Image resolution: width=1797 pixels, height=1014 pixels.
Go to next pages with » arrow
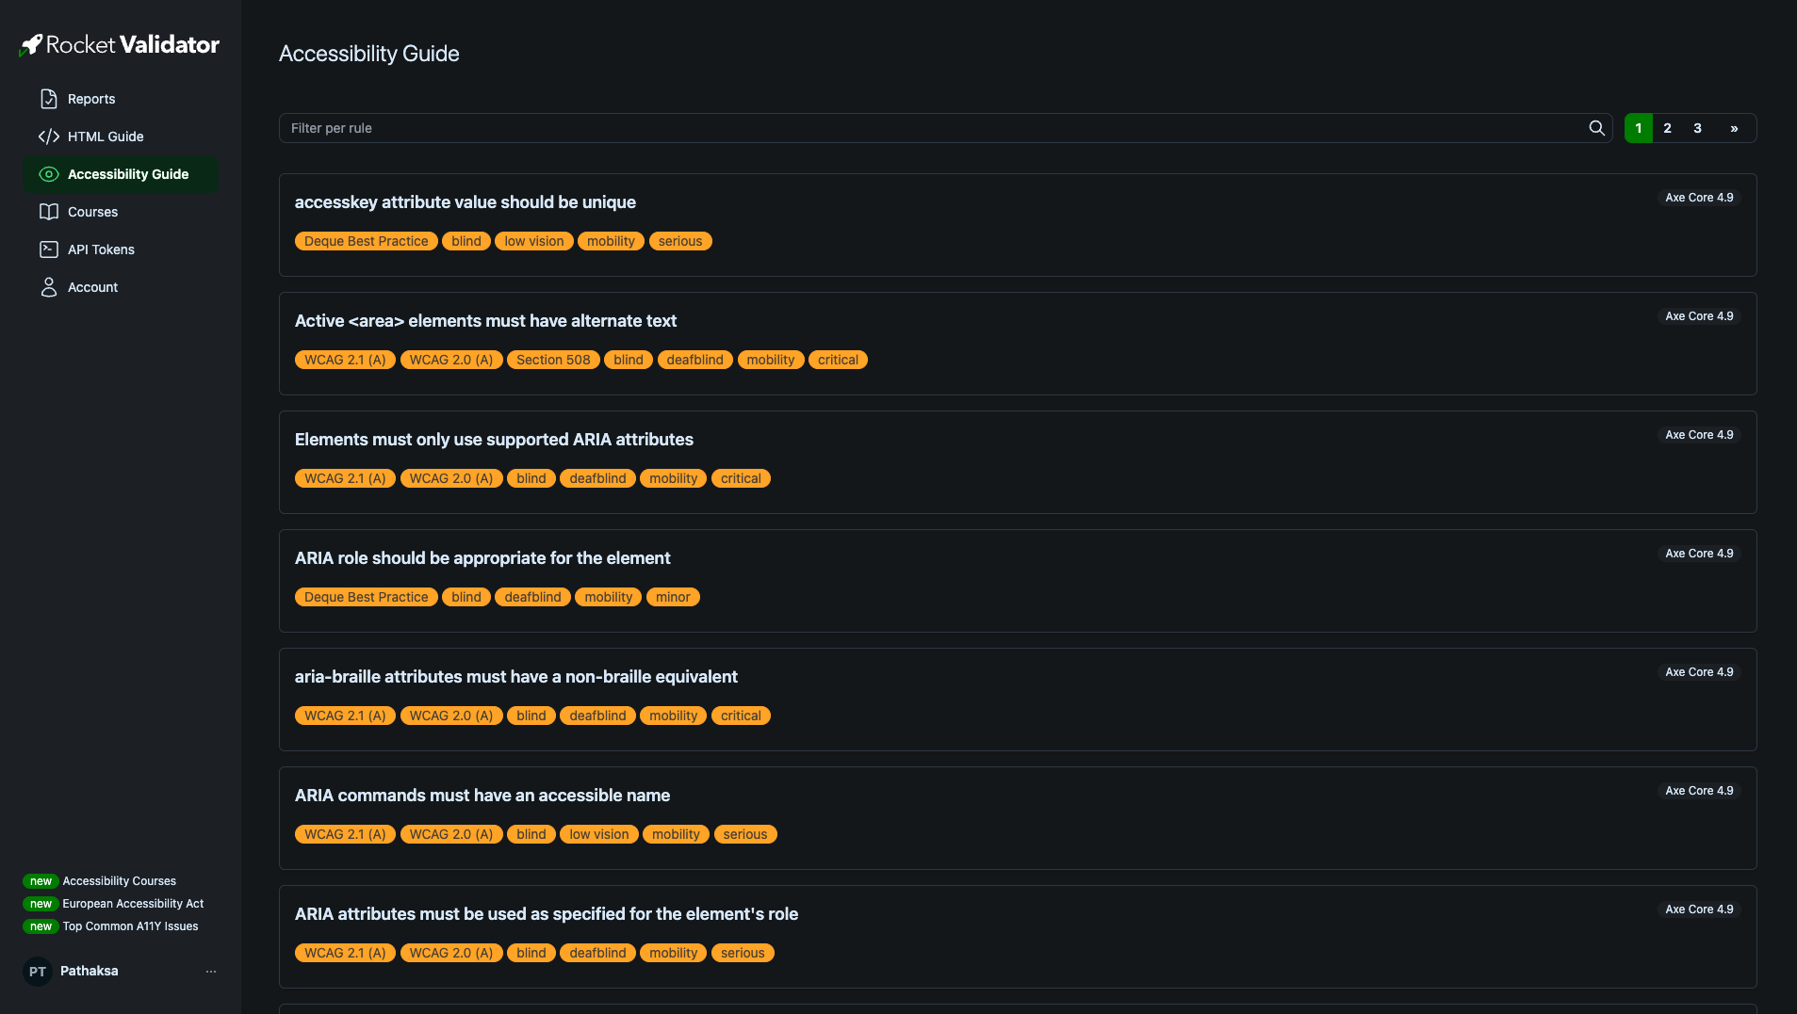tap(1734, 128)
